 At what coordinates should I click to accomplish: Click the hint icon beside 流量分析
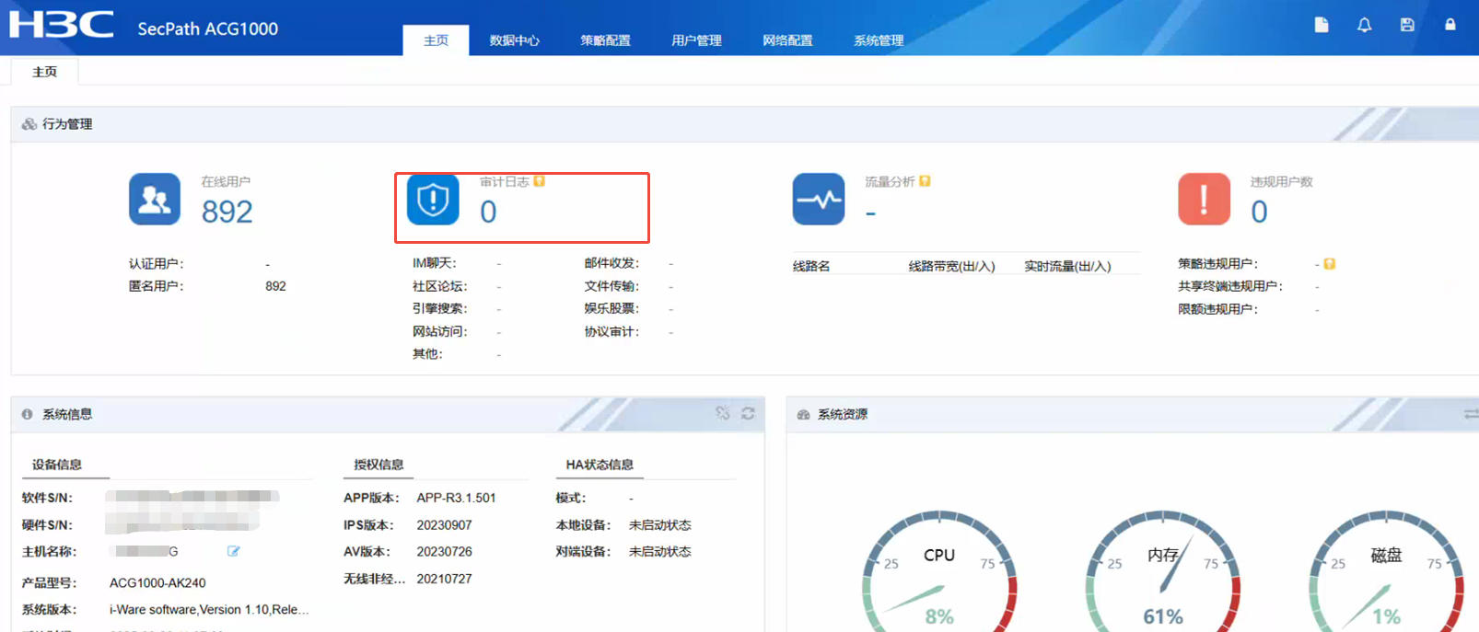click(x=925, y=181)
